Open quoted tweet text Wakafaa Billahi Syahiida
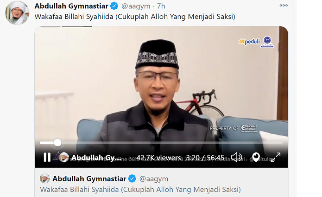The image size is (322, 197). [140, 190]
